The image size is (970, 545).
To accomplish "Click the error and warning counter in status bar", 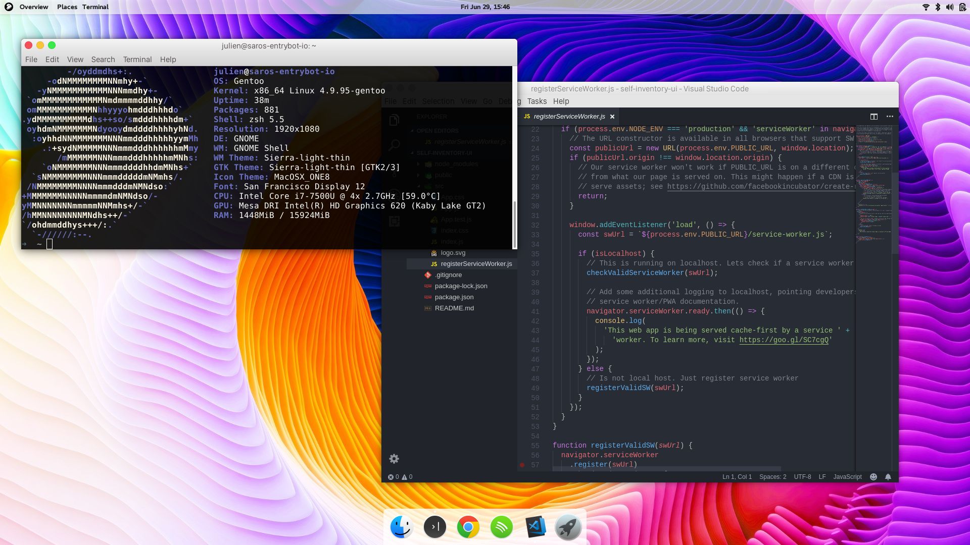I will pos(399,476).
